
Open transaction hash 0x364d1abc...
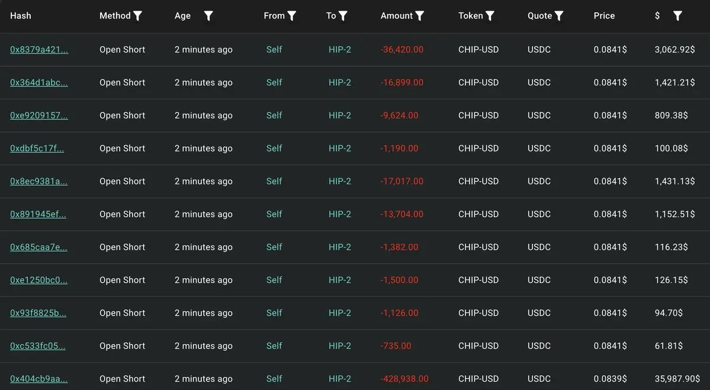[x=39, y=82]
